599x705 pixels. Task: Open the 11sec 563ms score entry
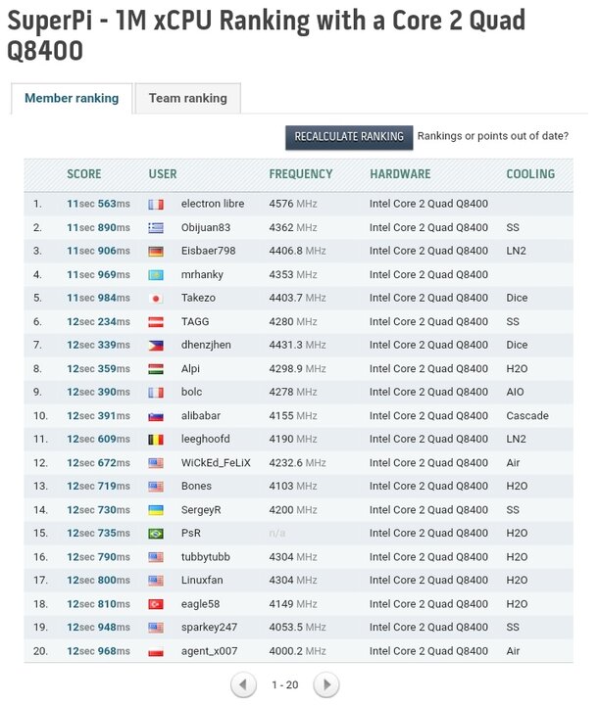click(x=99, y=204)
